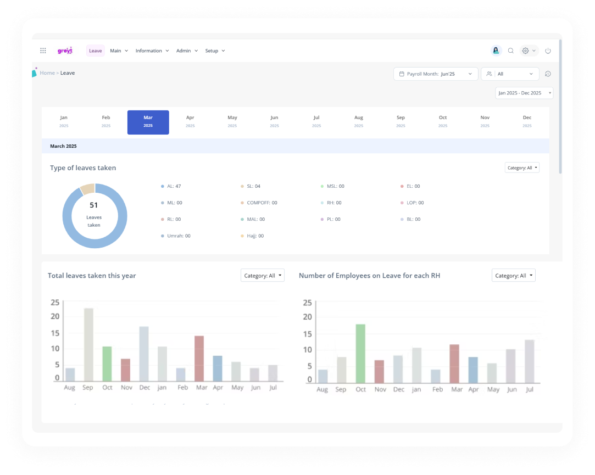The width and height of the screenshot is (595, 475).
Task: Click the greyt logo
Action: [65, 51]
